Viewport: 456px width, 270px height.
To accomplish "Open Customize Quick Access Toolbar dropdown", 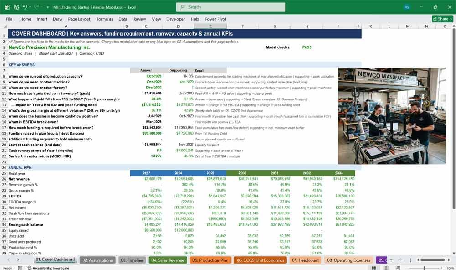I will (x=47, y=7).
